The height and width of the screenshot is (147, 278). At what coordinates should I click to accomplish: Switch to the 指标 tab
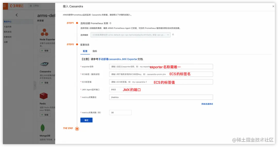(95, 51)
